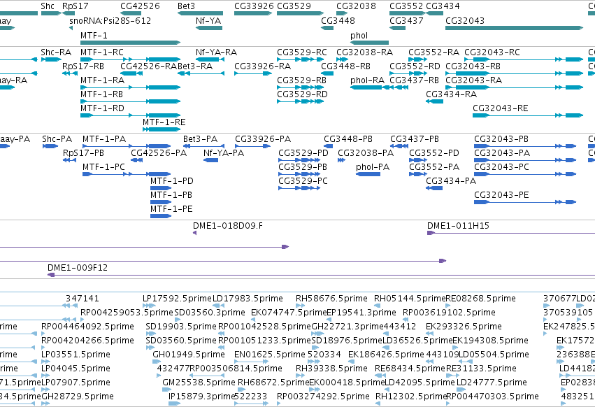Click the RpS17 gene label
The image size is (595, 407).
pyautogui.click(x=75, y=6)
